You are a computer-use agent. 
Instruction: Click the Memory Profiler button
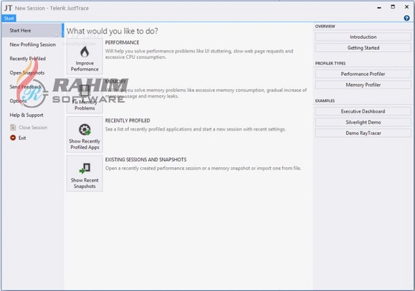tap(363, 84)
